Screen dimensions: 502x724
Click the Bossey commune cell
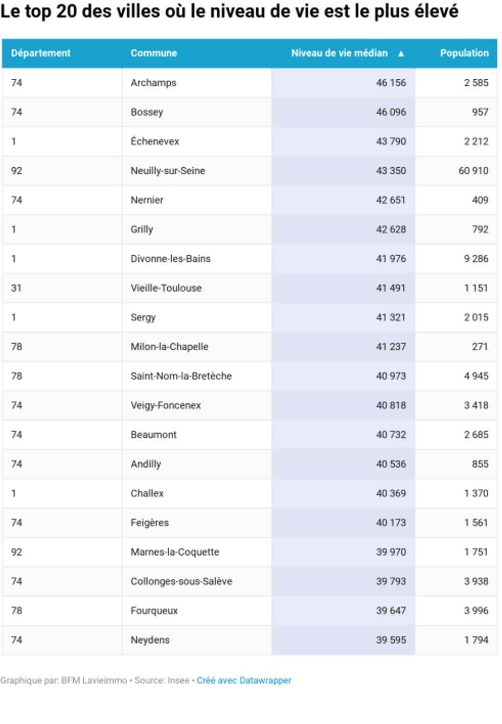point(147,112)
